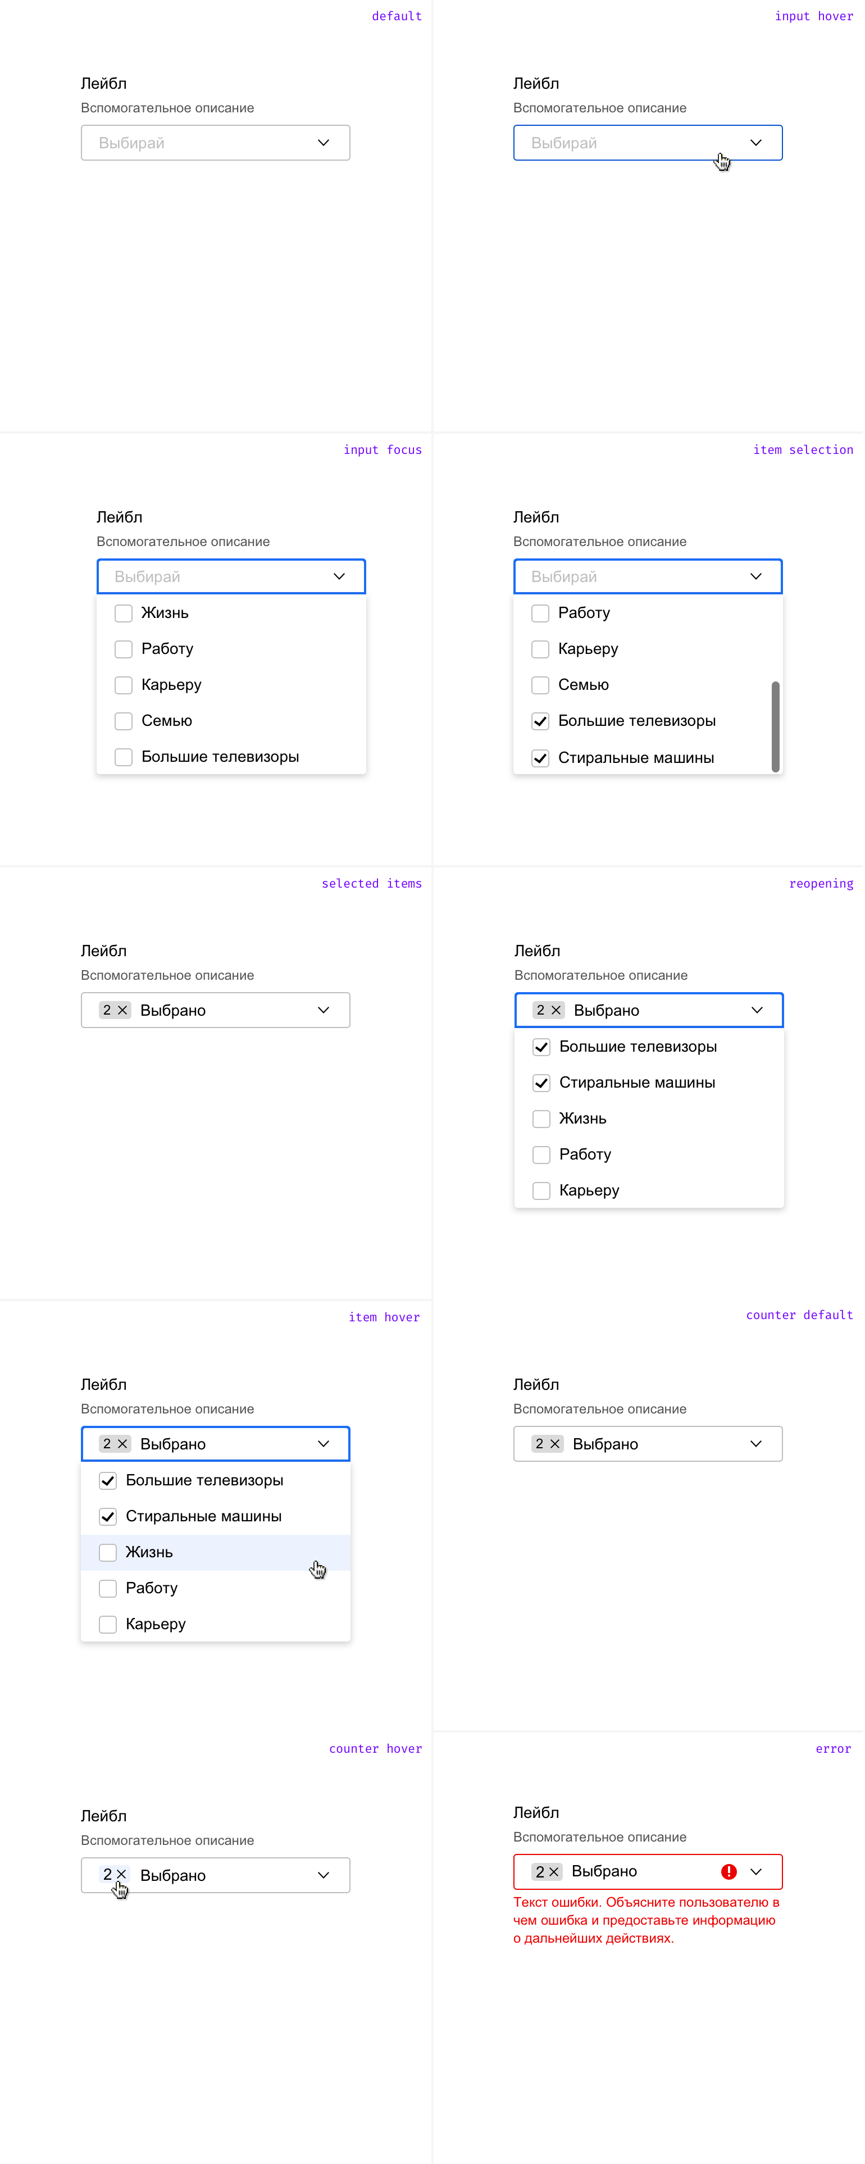Uncheck 'Большие телевизоры' in the 'item selection' list
865x2164 pixels.
(x=540, y=721)
